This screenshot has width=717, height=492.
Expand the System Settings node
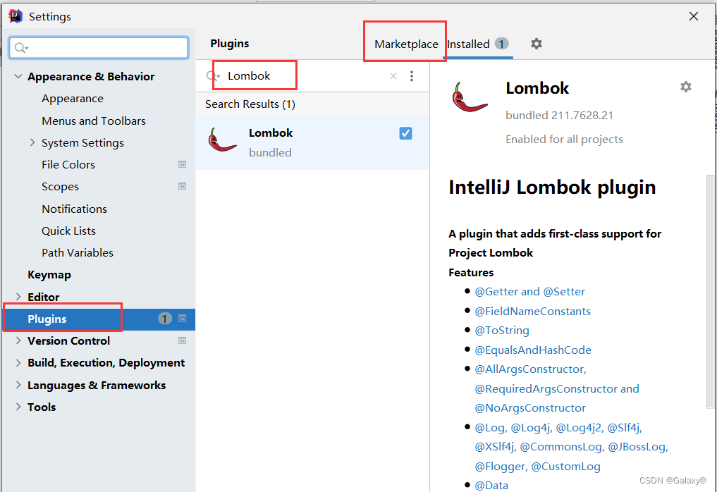tap(32, 142)
